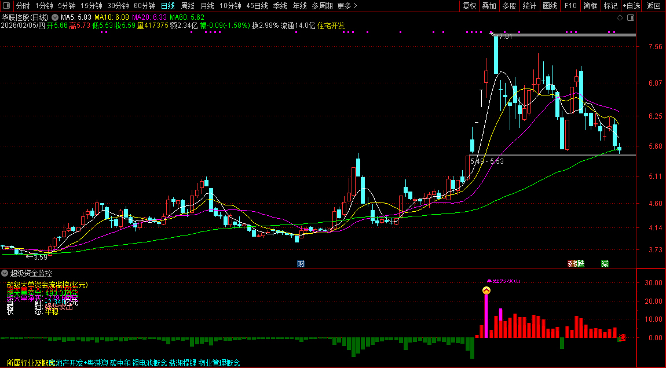Viewport: 666px width, 368px height.
Task: Add stock via +自选 button
Action: click(632, 6)
